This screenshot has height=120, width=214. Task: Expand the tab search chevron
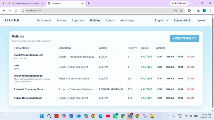[3, 3]
